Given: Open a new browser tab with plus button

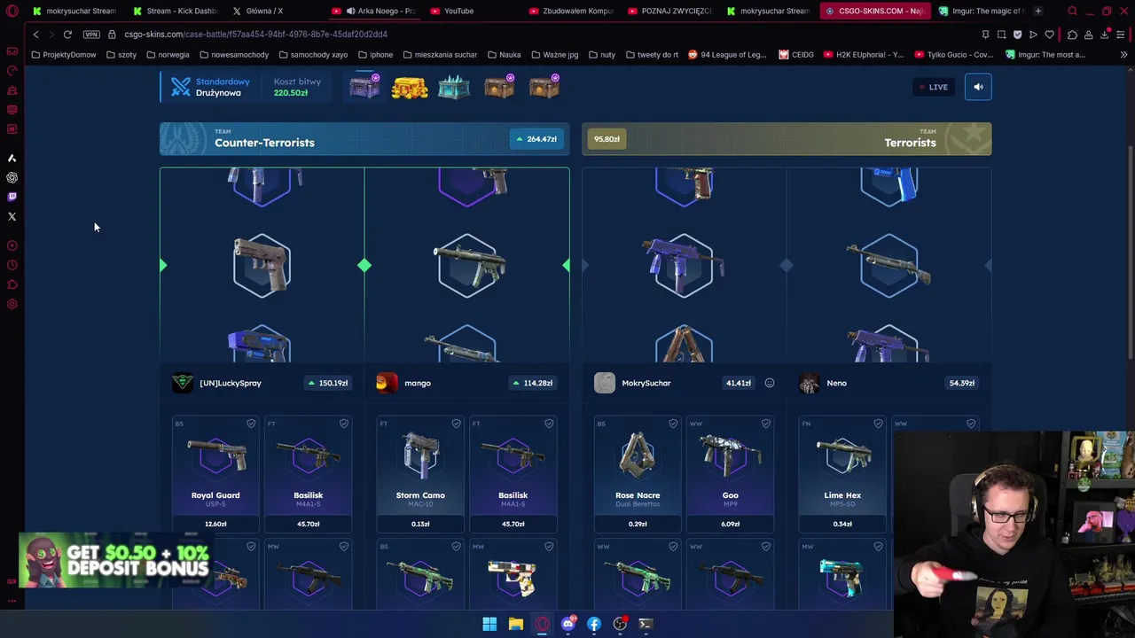Looking at the screenshot, I should (x=1038, y=11).
